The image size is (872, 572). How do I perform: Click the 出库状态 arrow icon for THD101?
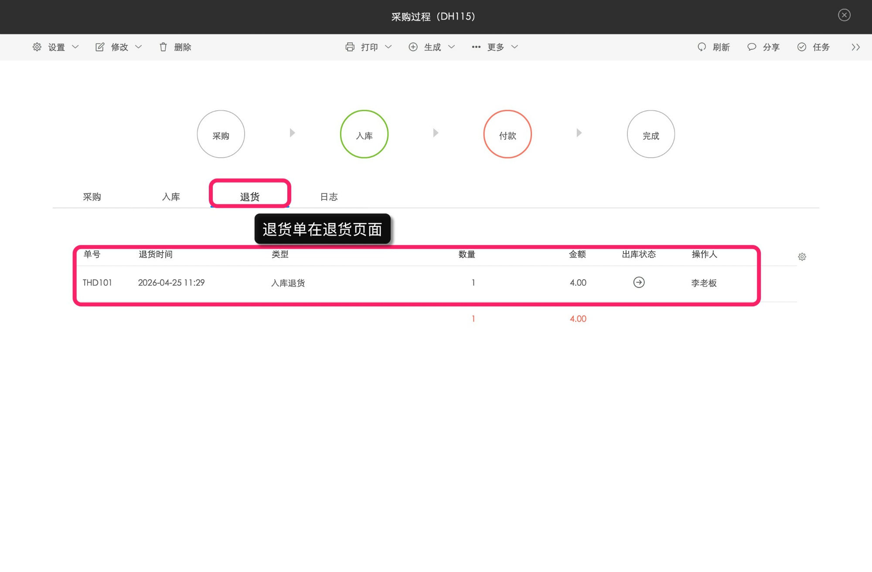[639, 283]
